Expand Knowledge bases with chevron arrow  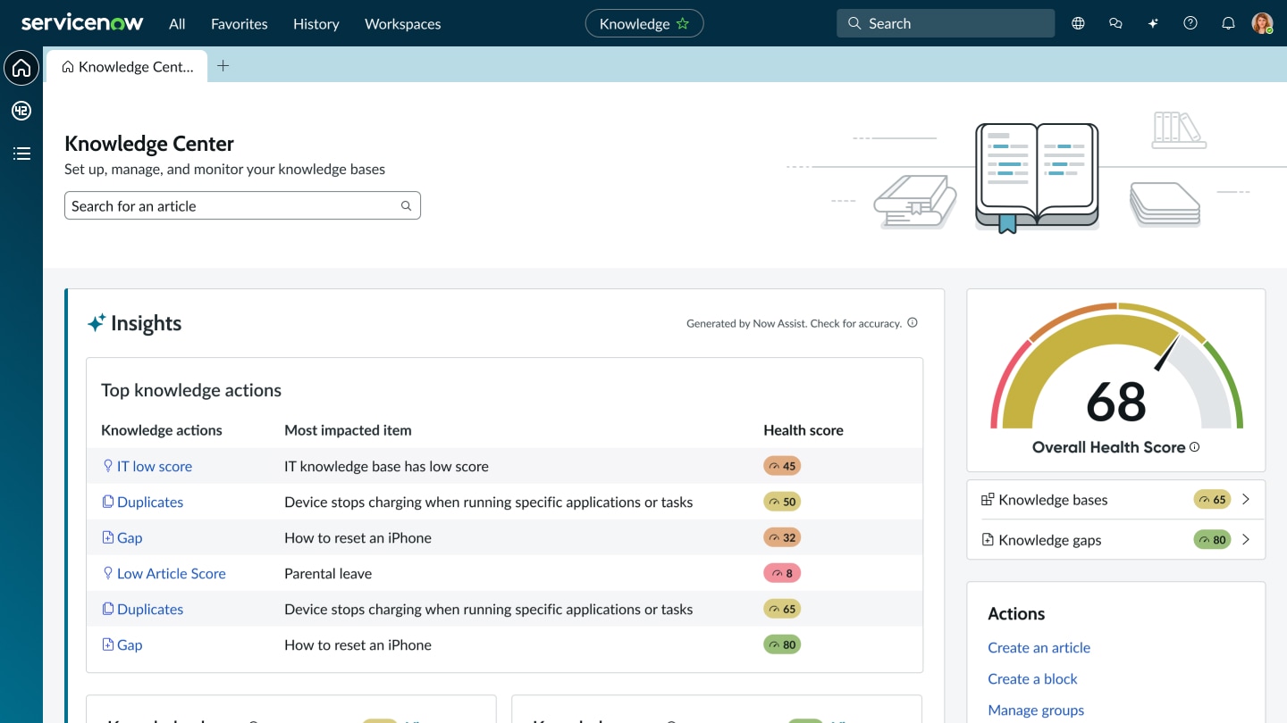pyautogui.click(x=1246, y=500)
